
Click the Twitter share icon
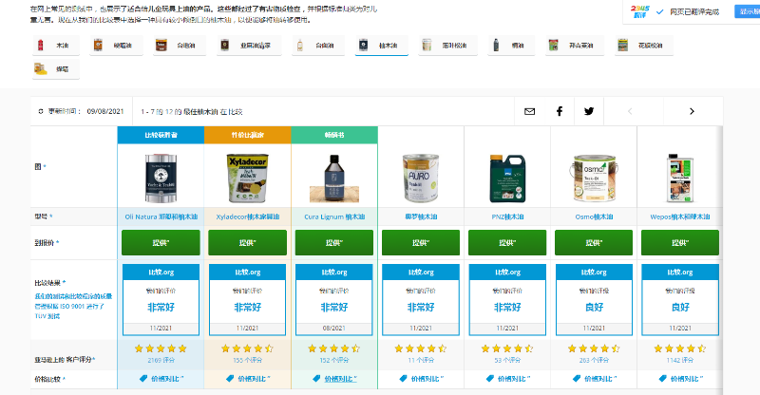click(x=589, y=111)
